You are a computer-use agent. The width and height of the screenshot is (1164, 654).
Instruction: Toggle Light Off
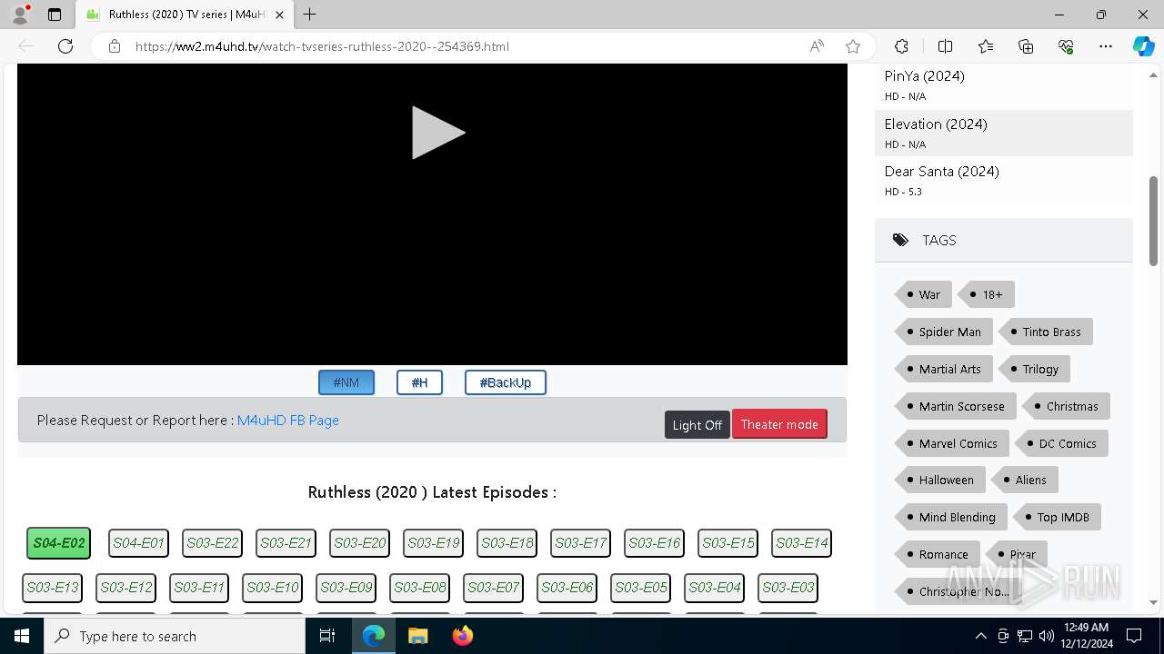697,424
